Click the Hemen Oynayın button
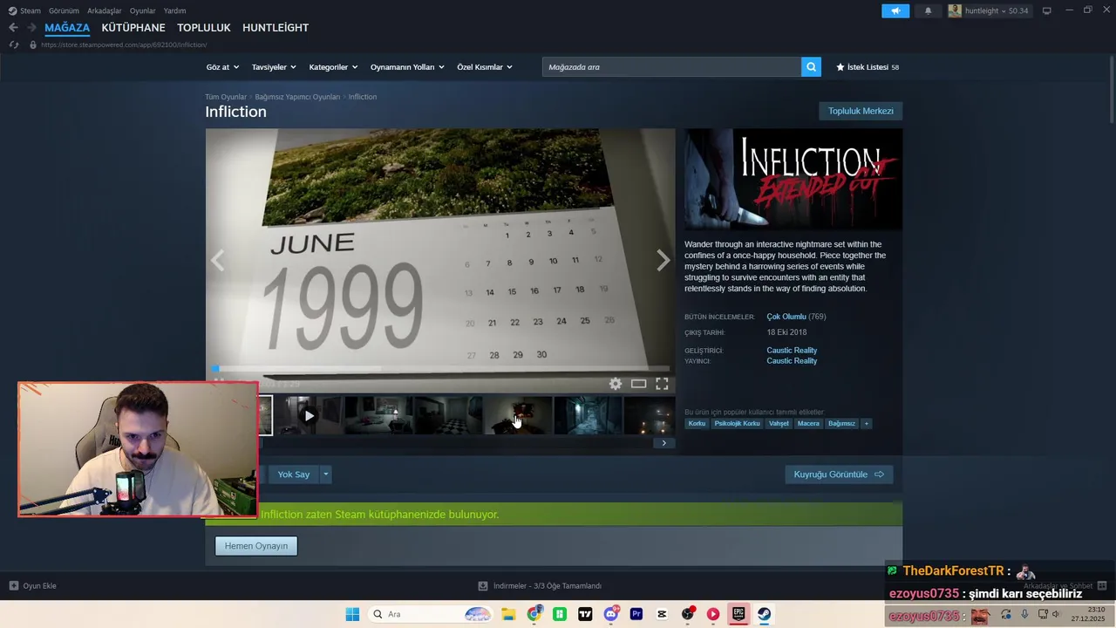Viewport: 1116px width, 628px height. (256, 546)
